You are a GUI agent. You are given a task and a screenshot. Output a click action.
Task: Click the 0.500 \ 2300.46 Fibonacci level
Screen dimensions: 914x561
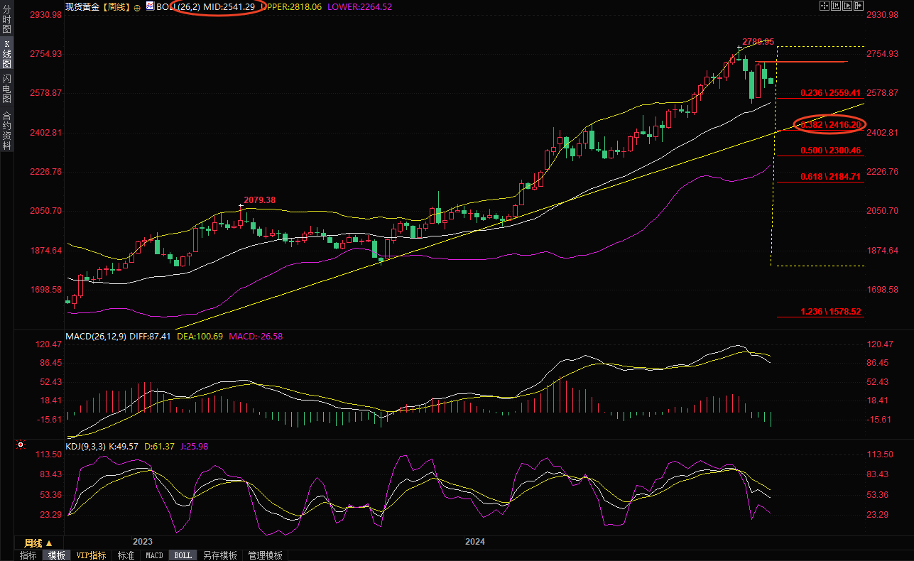[830, 151]
